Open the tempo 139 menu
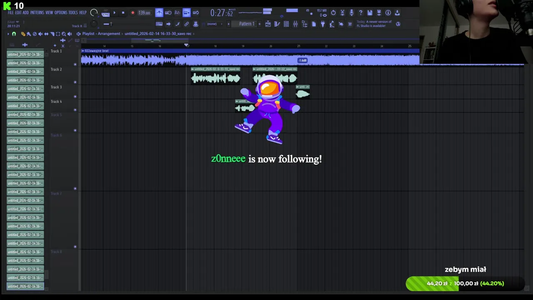This screenshot has width=533, height=300. tap(144, 13)
